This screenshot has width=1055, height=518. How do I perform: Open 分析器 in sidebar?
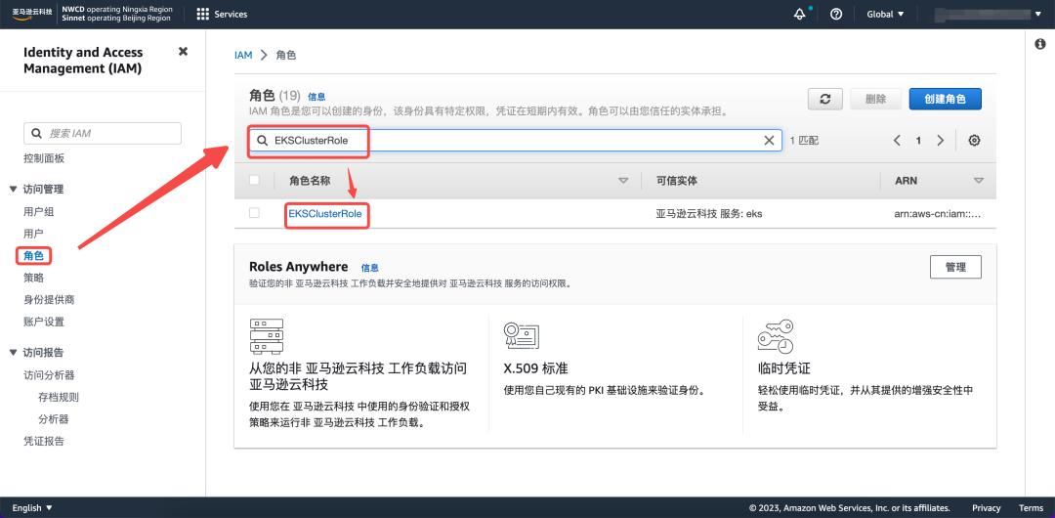click(x=54, y=419)
